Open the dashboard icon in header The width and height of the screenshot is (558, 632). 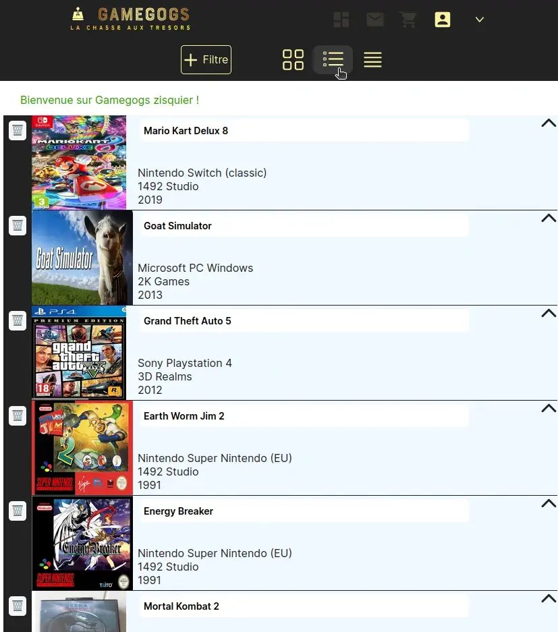pos(341,20)
